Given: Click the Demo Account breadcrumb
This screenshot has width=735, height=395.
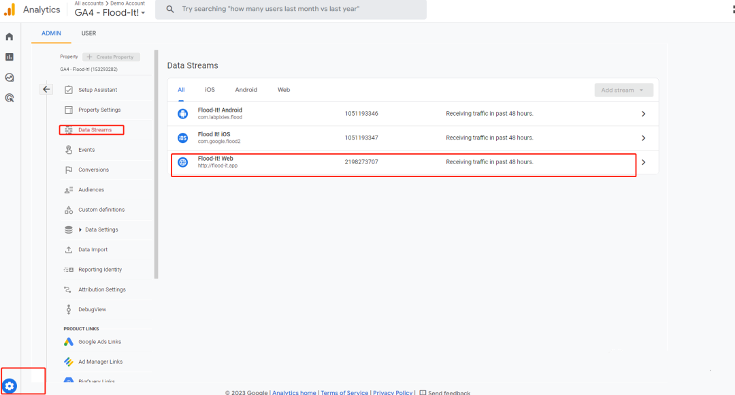Looking at the screenshot, I should pyautogui.click(x=127, y=3).
